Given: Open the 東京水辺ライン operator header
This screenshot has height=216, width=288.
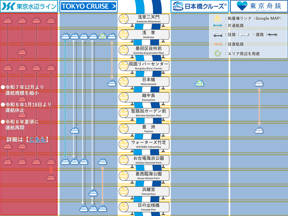Looking at the screenshot, I should click(x=29, y=6).
